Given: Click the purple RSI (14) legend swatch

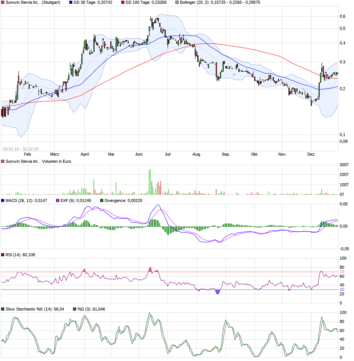Looking at the screenshot, I should 3,255.
